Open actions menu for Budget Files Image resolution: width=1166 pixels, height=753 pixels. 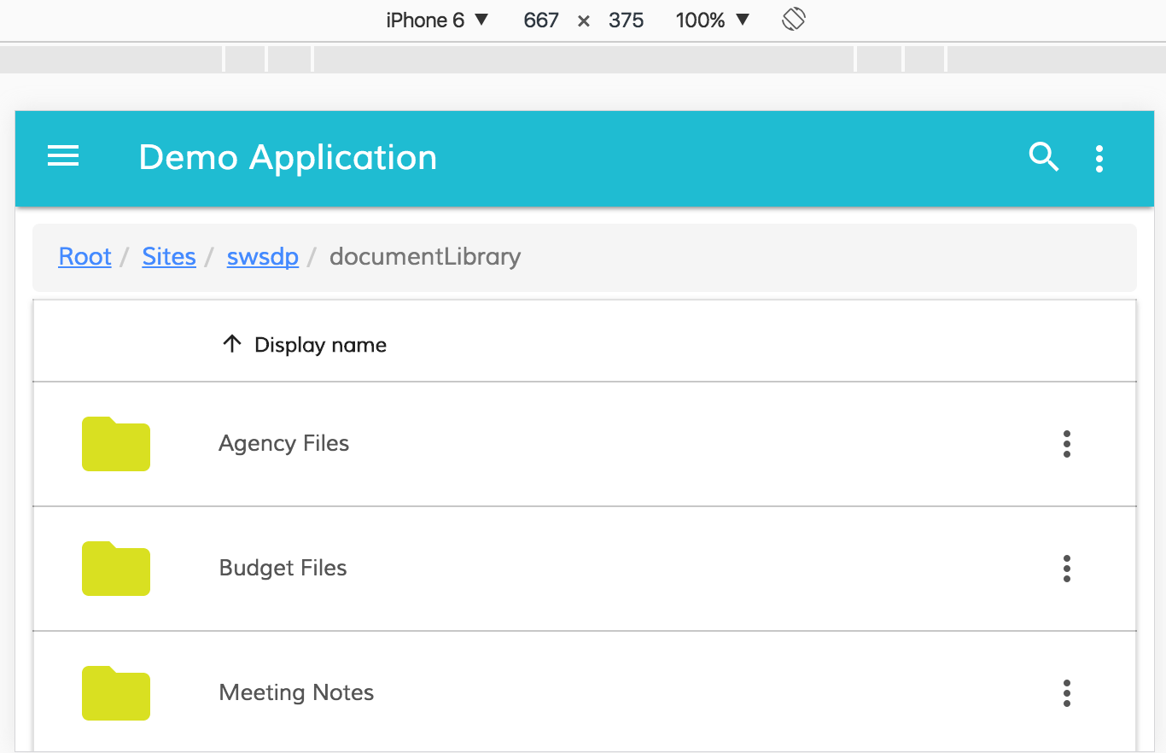click(x=1066, y=569)
